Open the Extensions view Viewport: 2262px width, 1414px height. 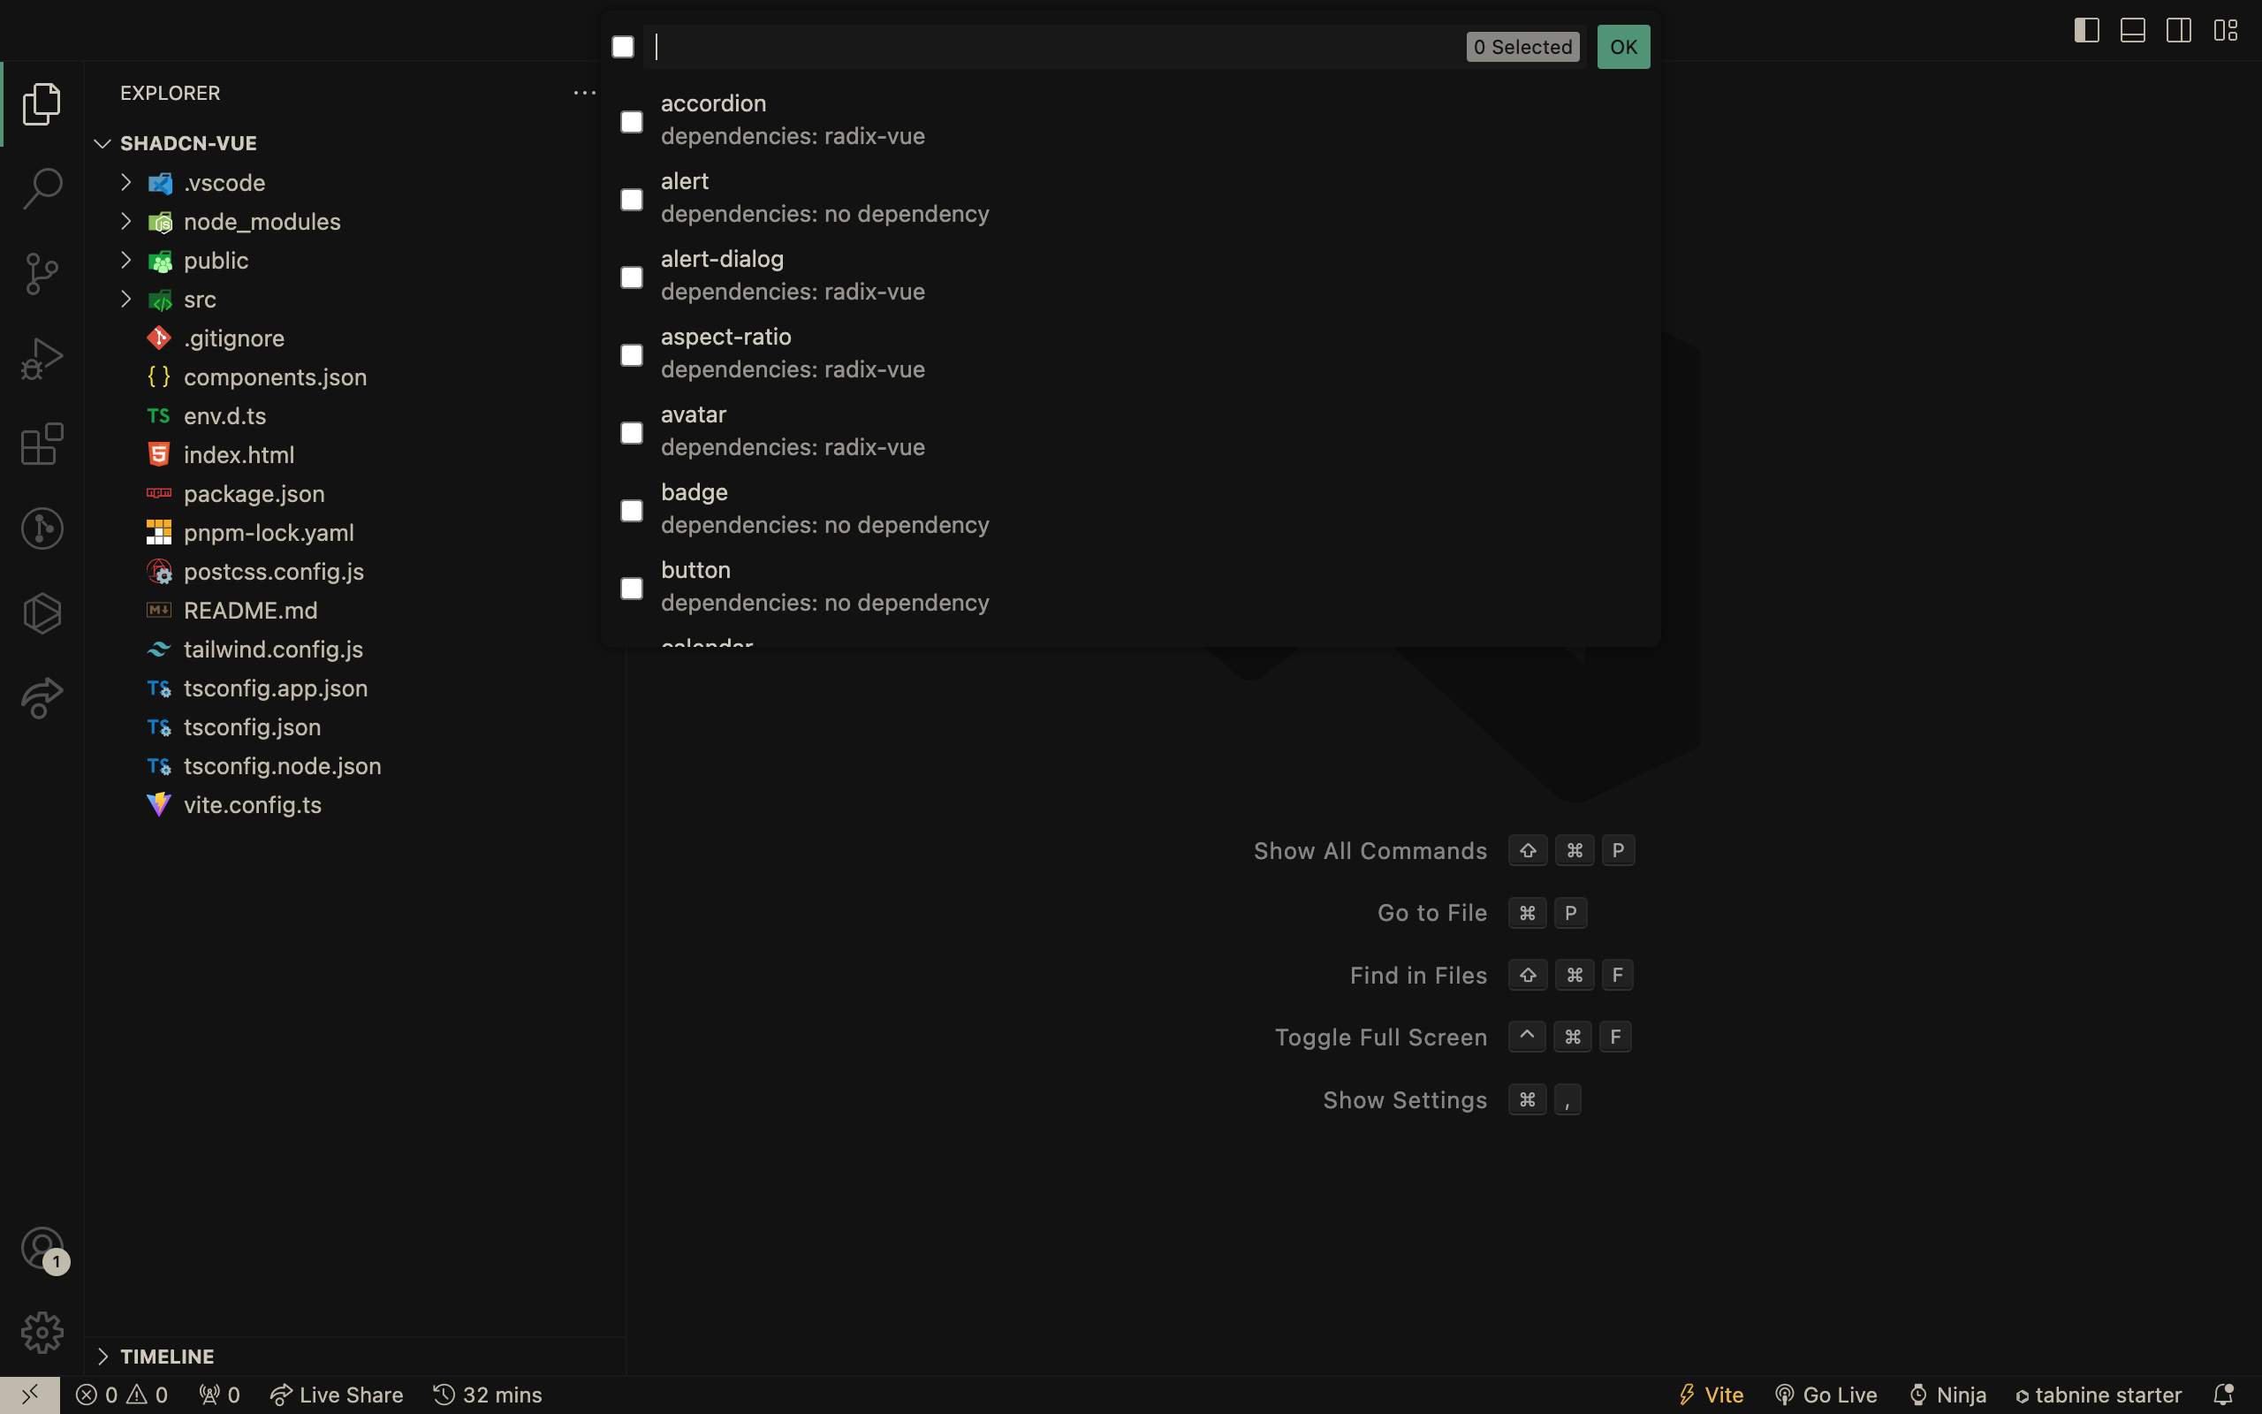click(42, 444)
